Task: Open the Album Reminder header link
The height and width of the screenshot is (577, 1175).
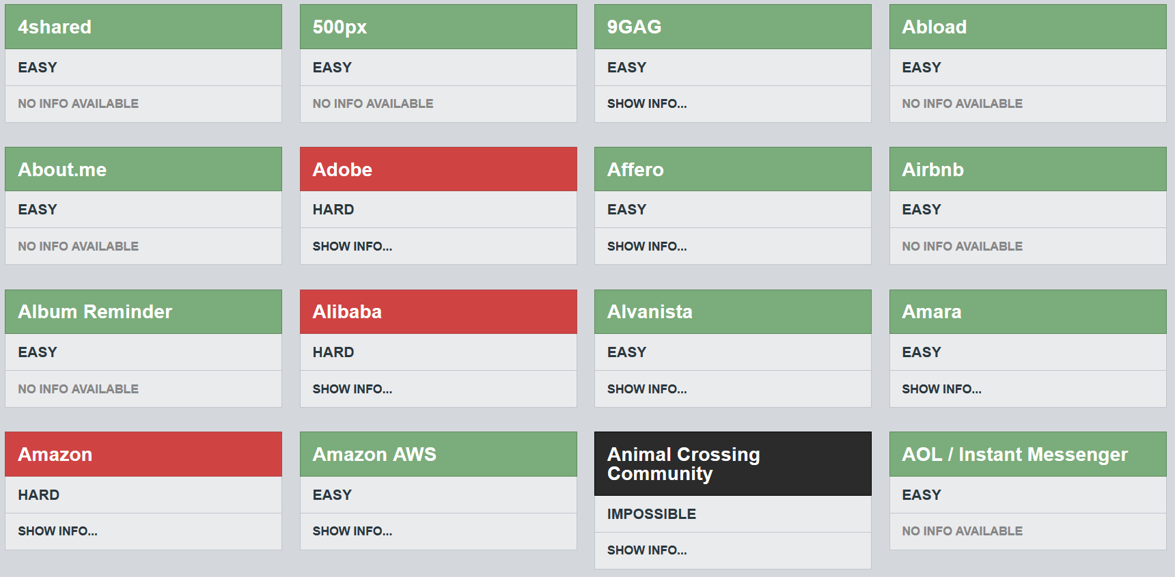Action: point(95,312)
